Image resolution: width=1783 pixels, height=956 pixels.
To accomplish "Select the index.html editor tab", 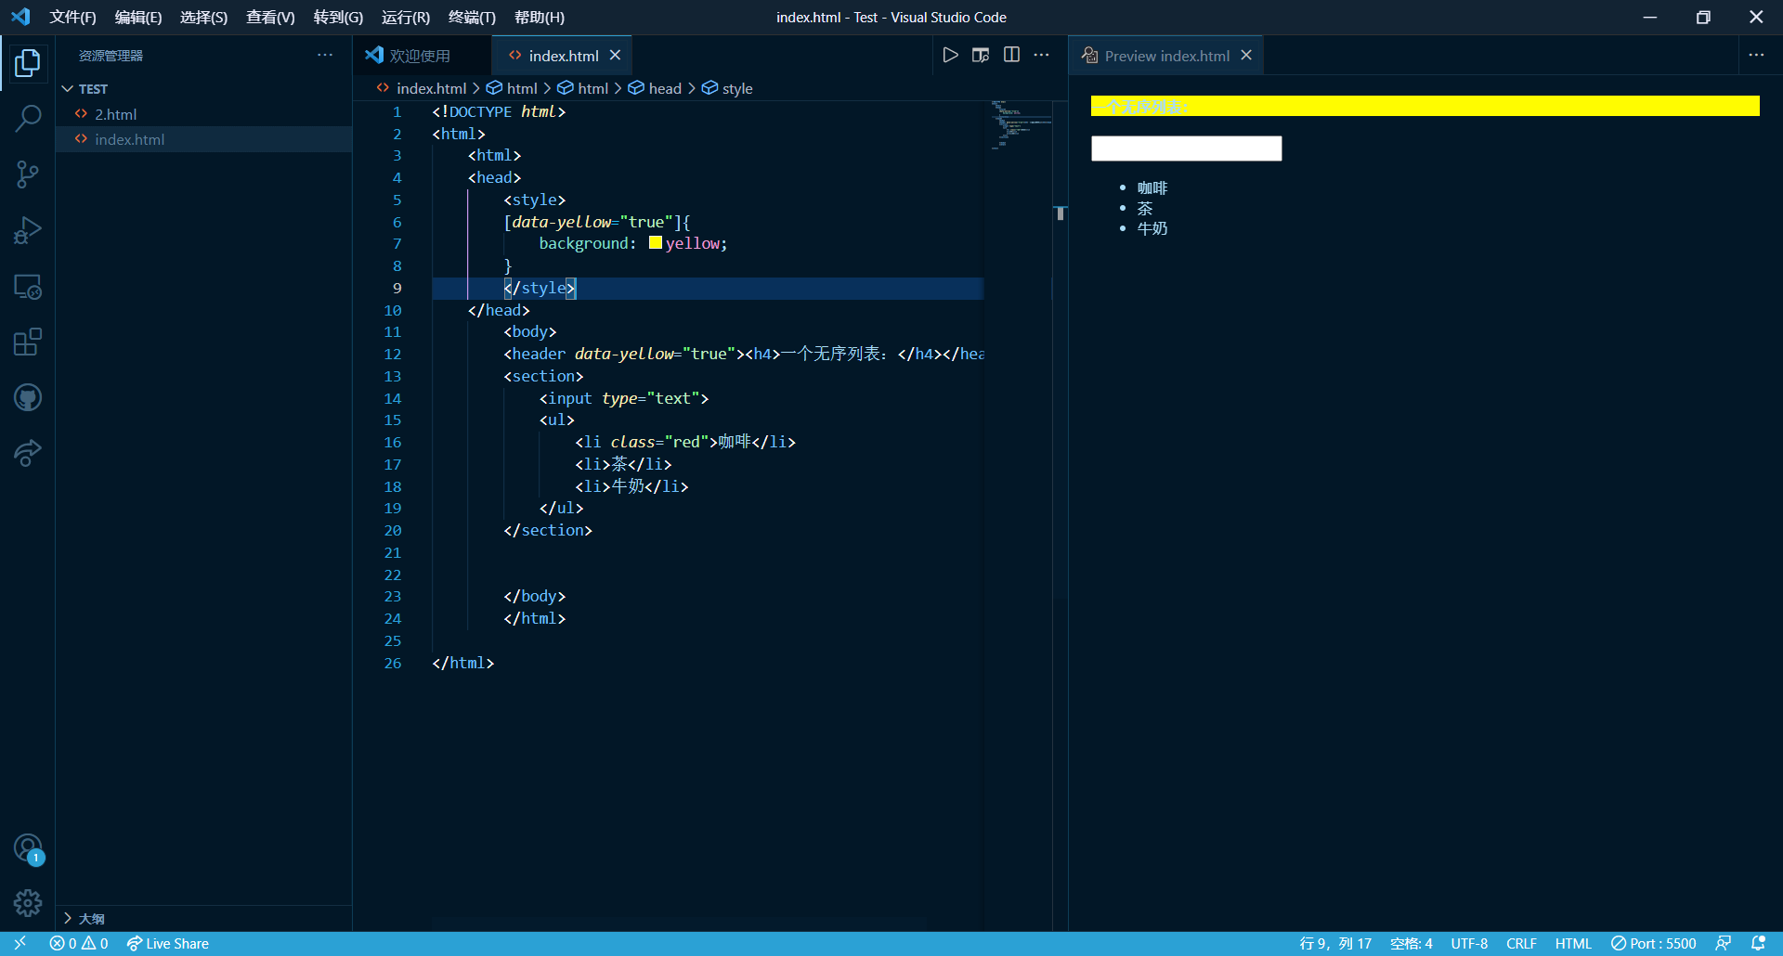I will 561,56.
